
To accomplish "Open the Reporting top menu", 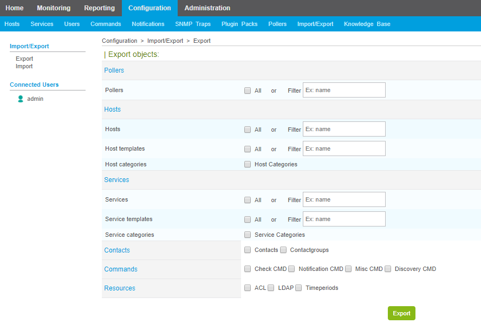I will click(x=99, y=8).
